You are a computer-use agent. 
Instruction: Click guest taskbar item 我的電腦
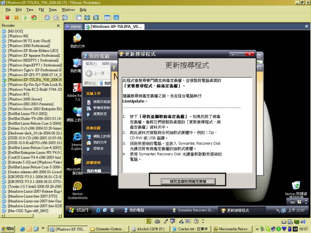coord(144,210)
